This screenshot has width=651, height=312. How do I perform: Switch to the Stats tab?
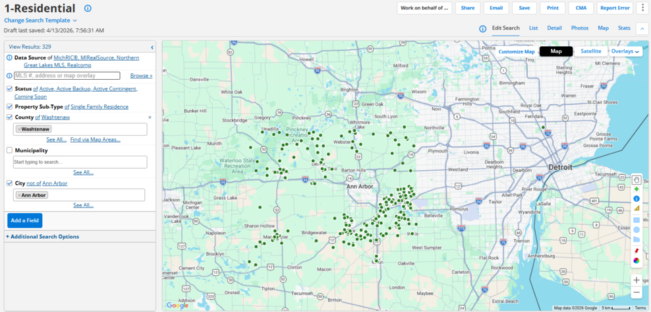[x=623, y=28]
